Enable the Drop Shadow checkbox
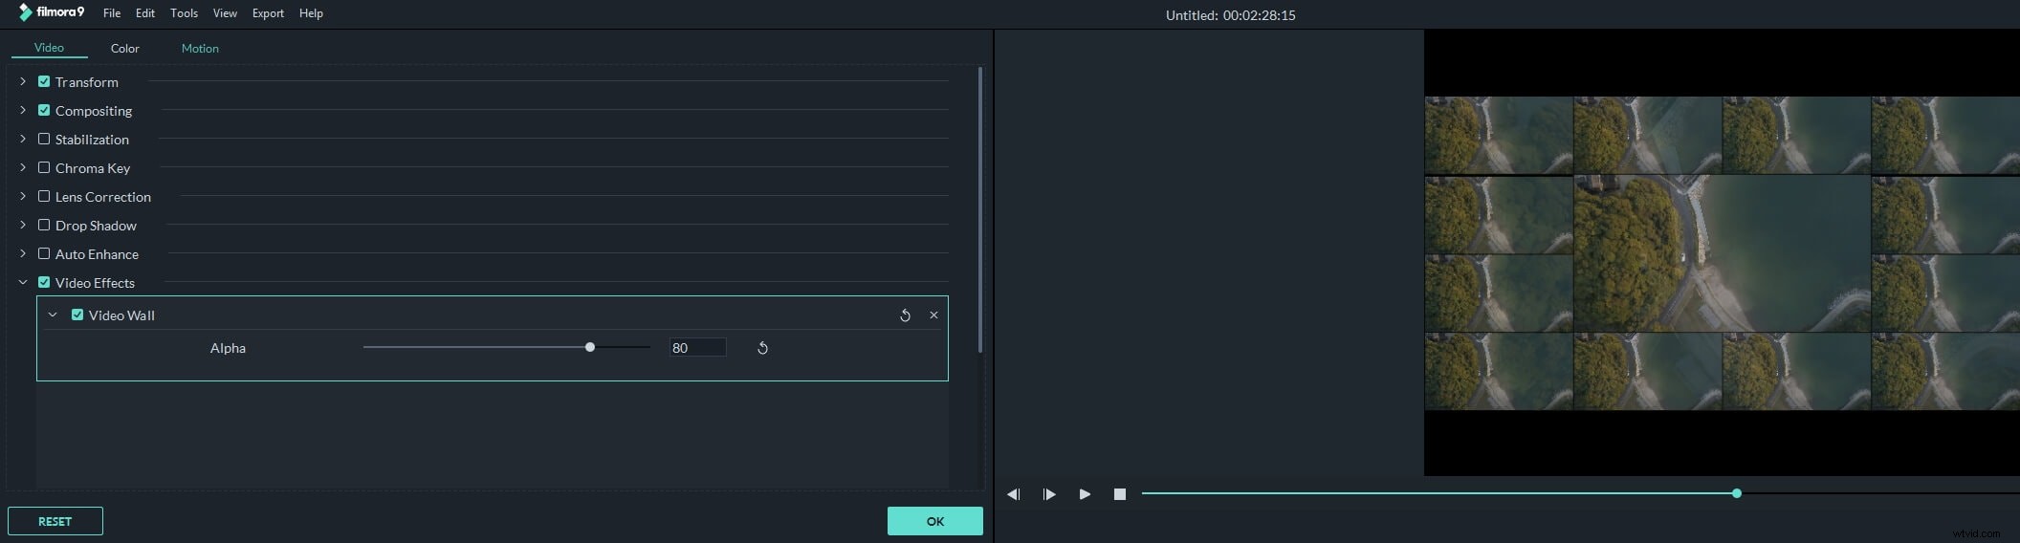Screen dimensions: 2020x543 pyautogui.click(x=44, y=226)
